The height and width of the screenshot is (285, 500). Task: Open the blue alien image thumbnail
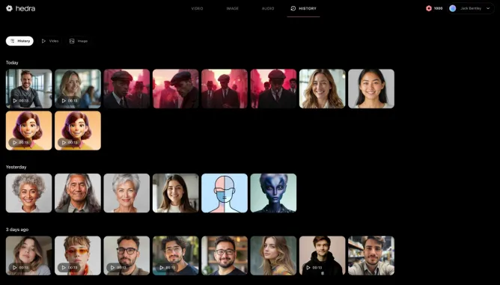click(x=273, y=193)
